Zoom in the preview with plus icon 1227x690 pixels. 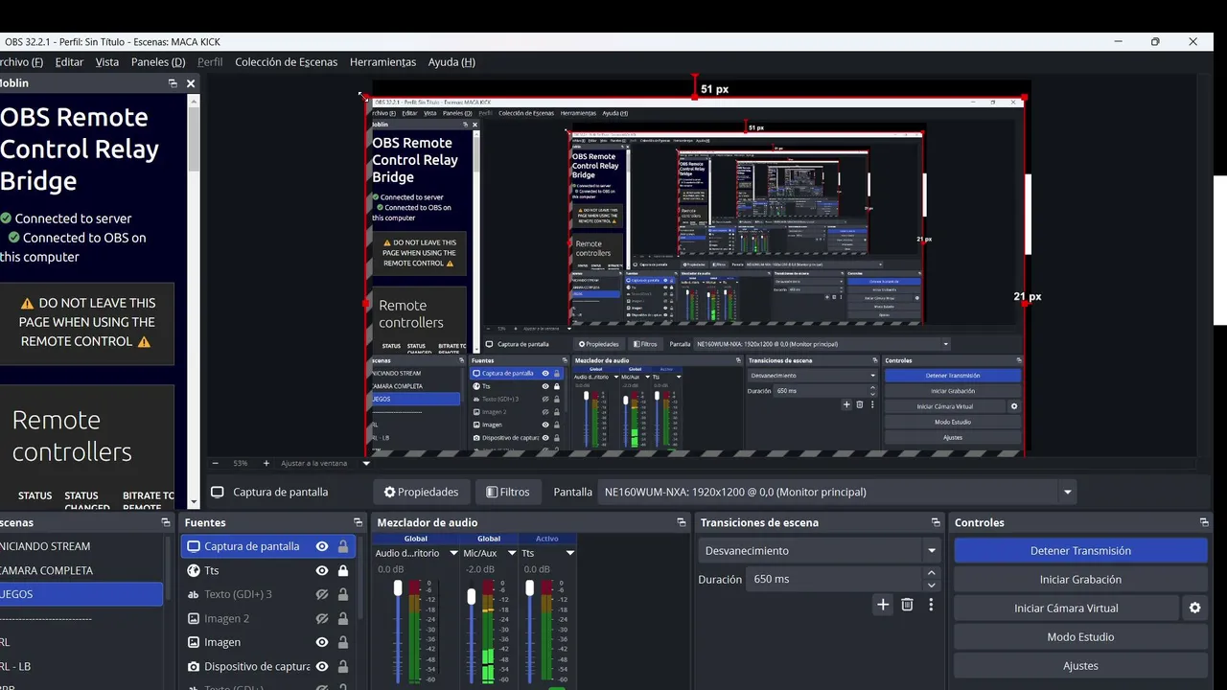pyautogui.click(x=266, y=463)
